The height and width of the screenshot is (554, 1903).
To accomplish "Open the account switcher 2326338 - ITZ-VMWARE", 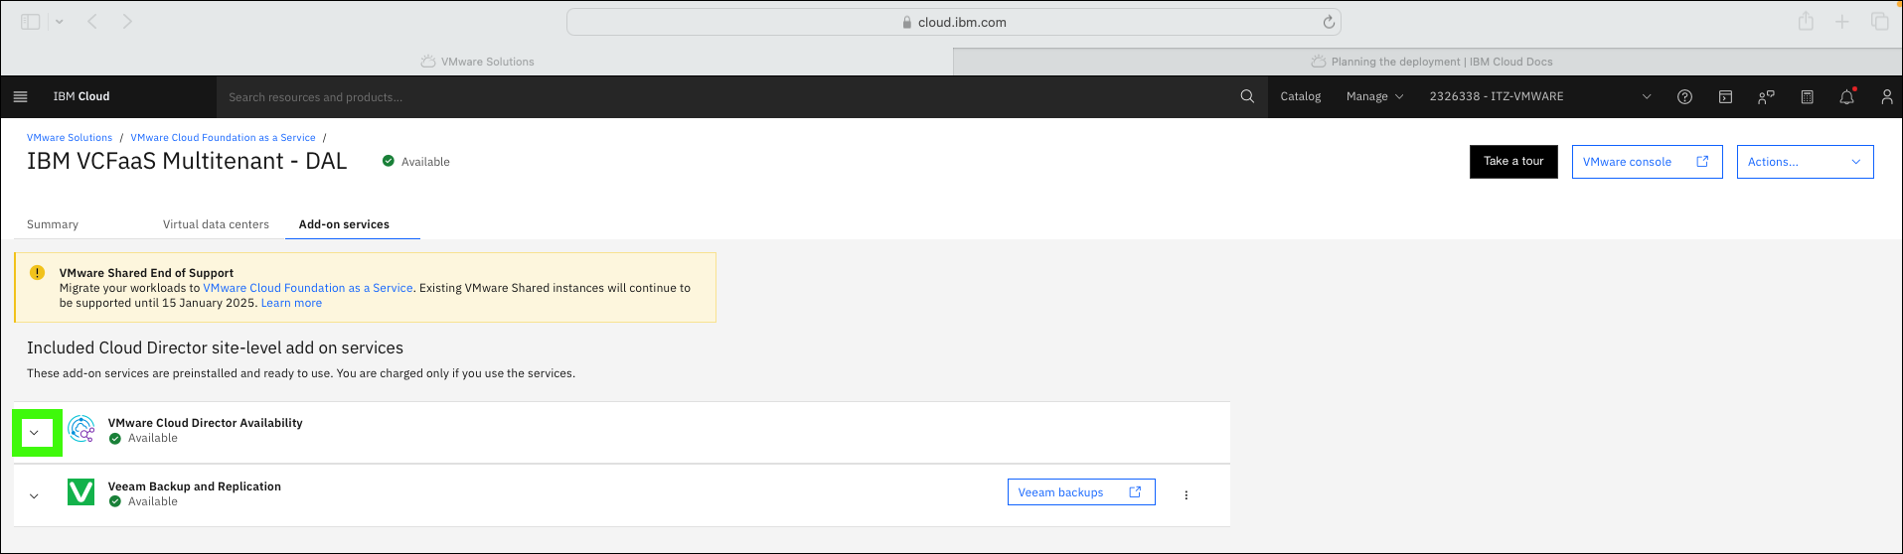I will click(x=1540, y=96).
